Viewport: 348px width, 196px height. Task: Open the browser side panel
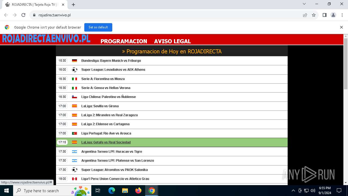click(325, 15)
